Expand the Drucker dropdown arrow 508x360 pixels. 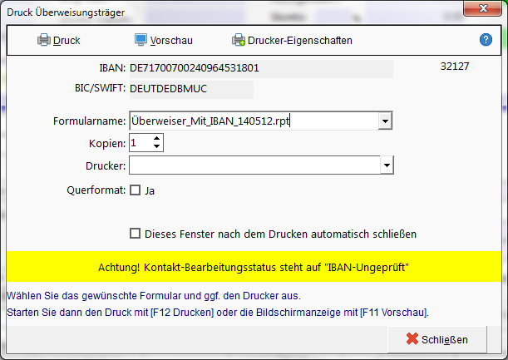click(387, 165)
